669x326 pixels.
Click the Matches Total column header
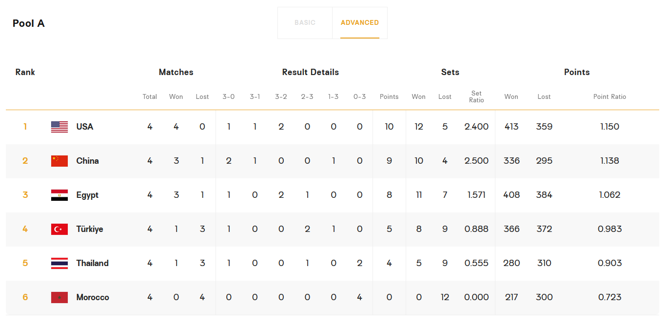pos(150,96)
